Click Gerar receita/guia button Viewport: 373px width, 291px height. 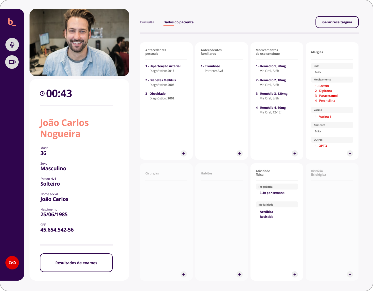(337, 22)
